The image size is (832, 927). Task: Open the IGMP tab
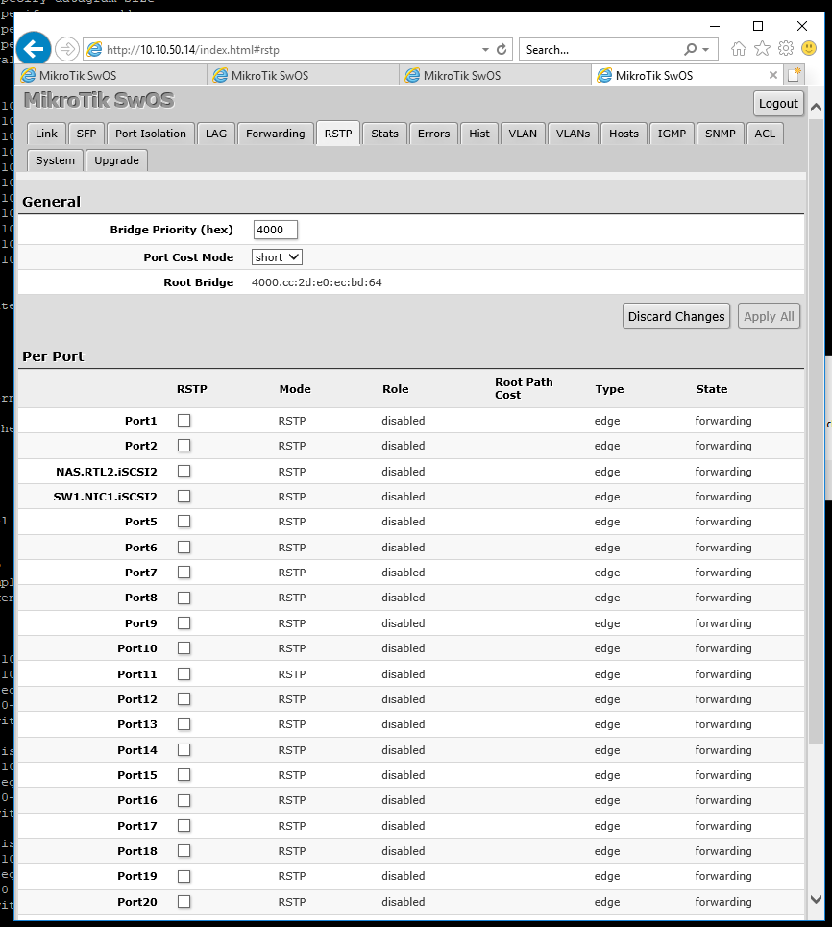(x=672, y=134)
